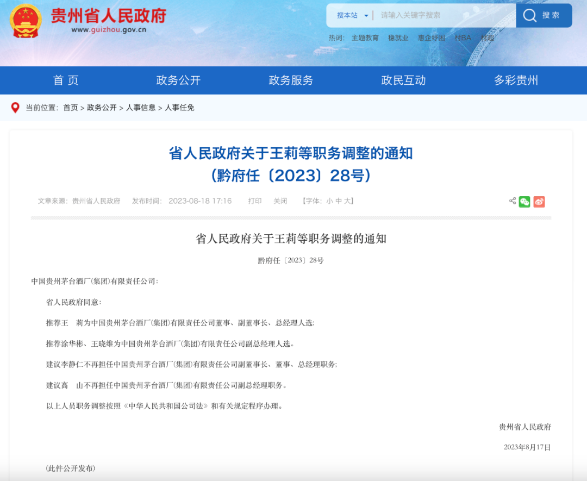
Task: Click the source text 贵州省人民政府 after 文章来源
Action: pos(96,201)
